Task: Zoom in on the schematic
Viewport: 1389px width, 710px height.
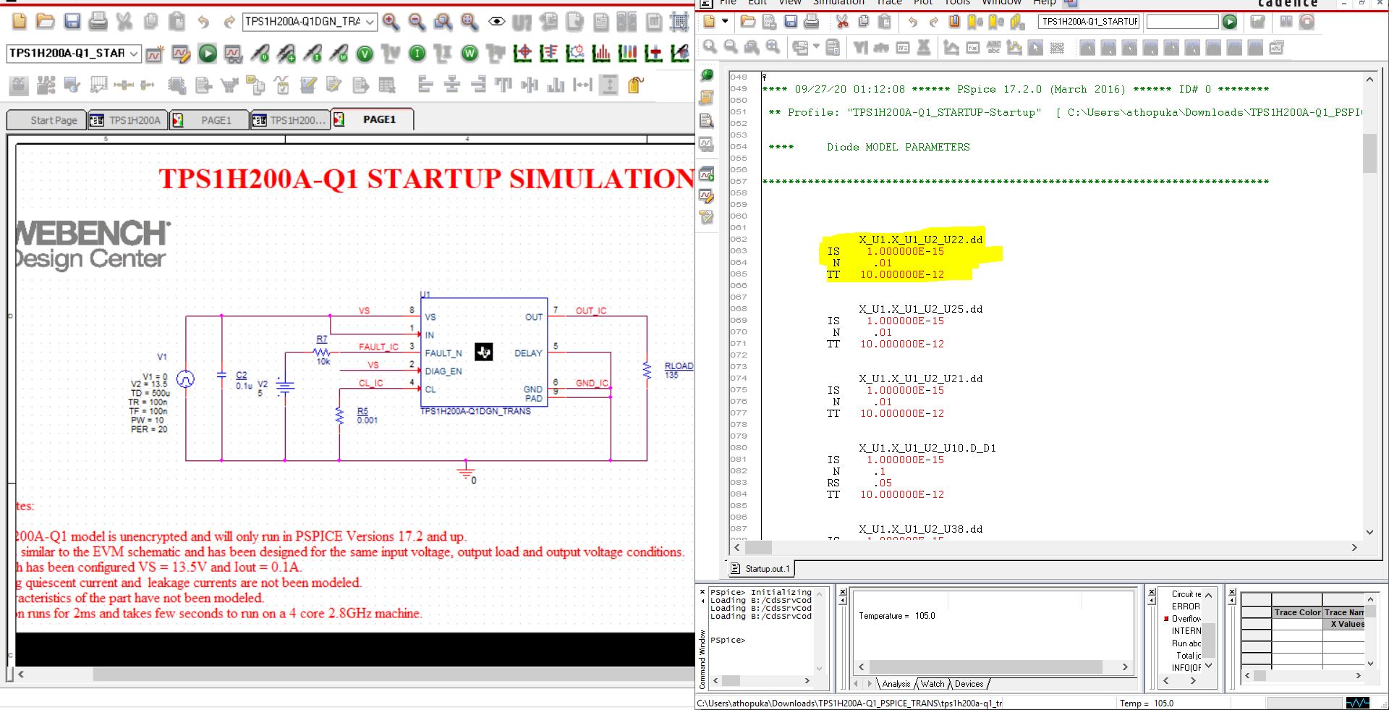Action: point(391,22)
